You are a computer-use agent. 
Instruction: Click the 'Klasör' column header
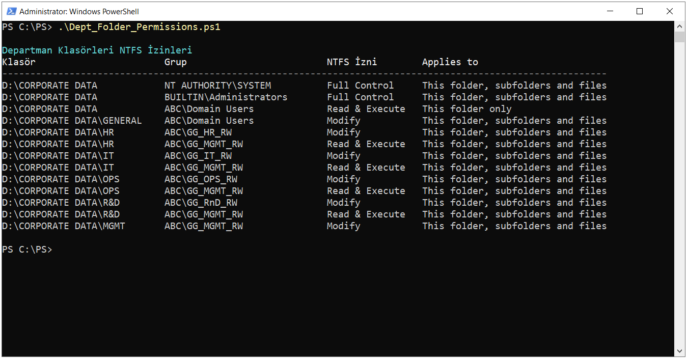pos(19,62)
